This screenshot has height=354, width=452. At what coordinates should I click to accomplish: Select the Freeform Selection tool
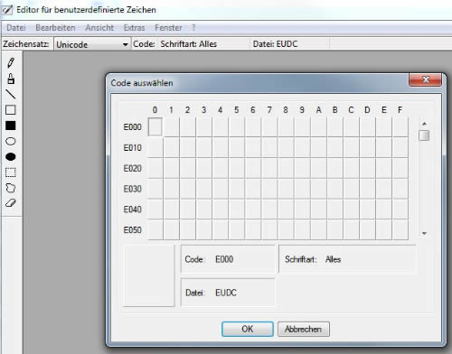pyautogui.click(x=11, y=188)
